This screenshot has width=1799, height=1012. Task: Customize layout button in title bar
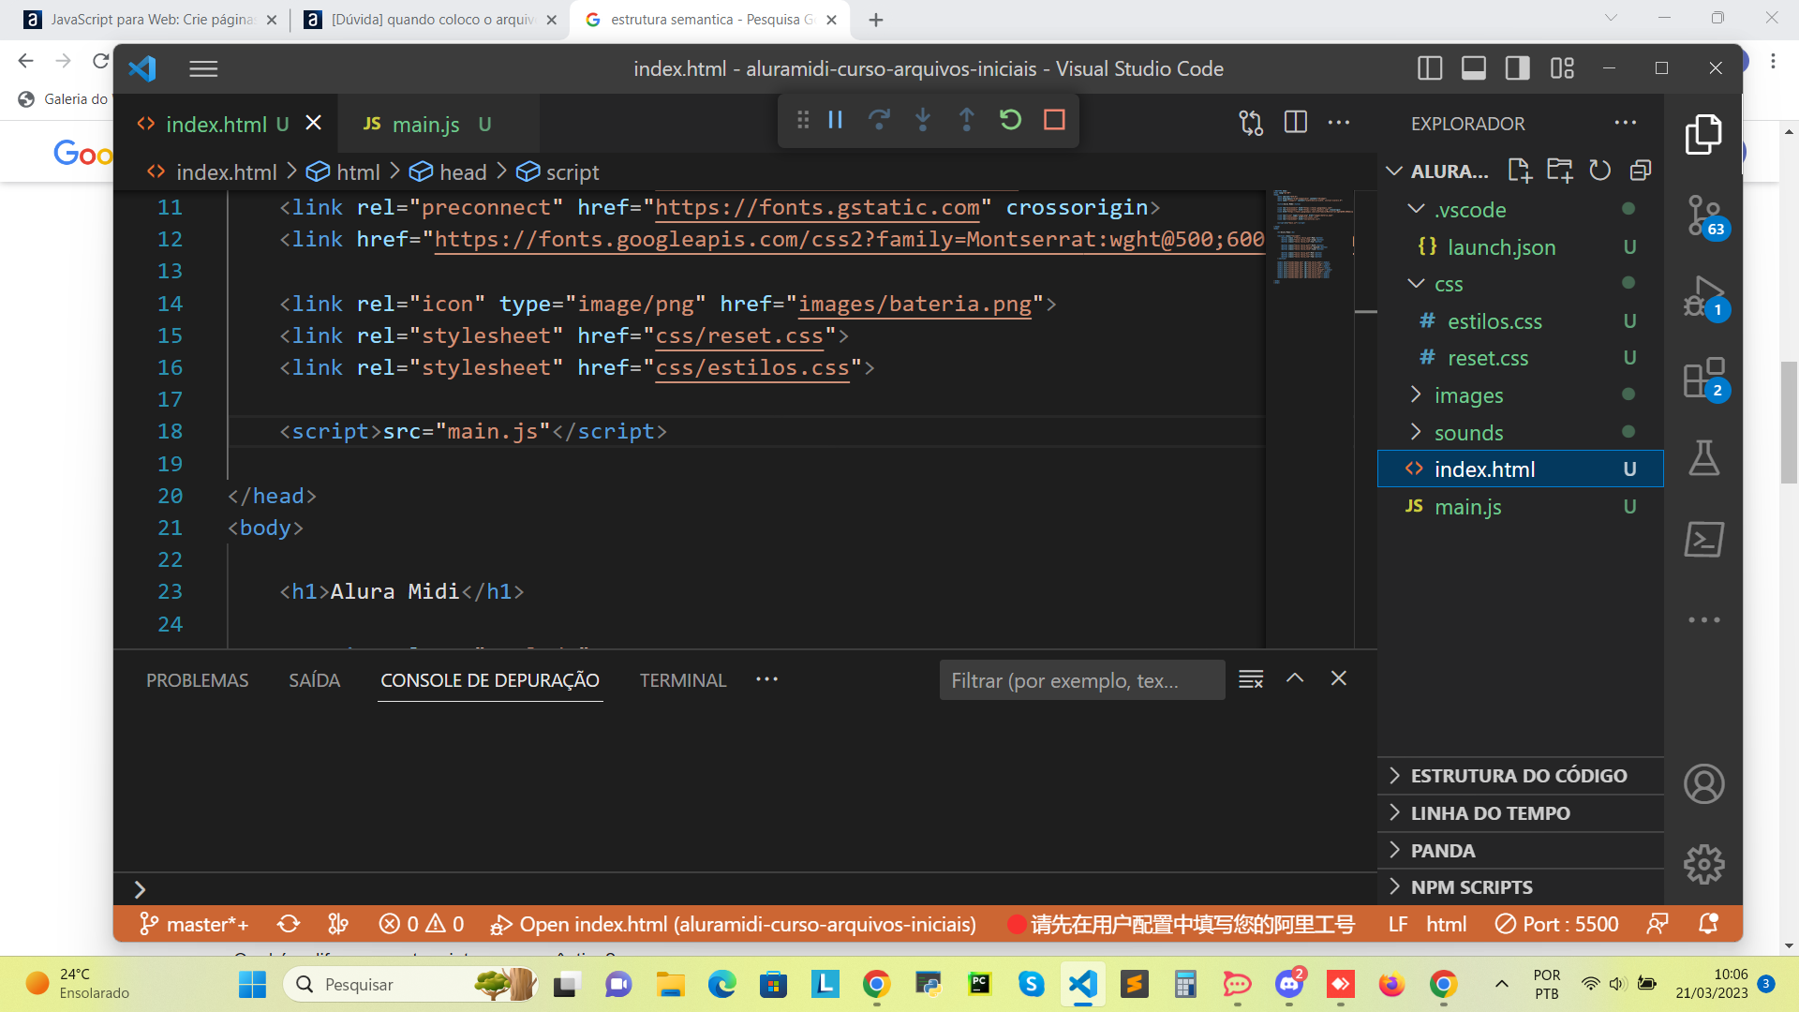pos(1562,68)
